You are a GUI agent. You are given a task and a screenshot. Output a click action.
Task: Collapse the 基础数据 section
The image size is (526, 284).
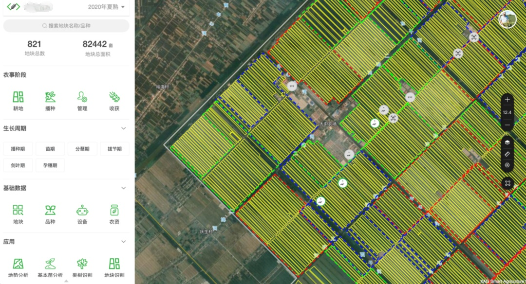point(123,188)
